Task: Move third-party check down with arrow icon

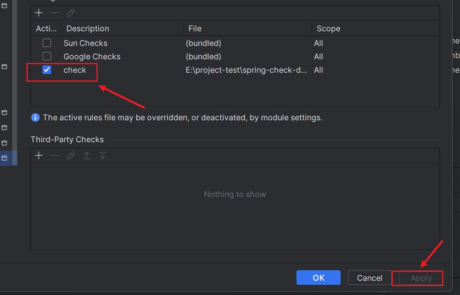Action: (103, 156)
